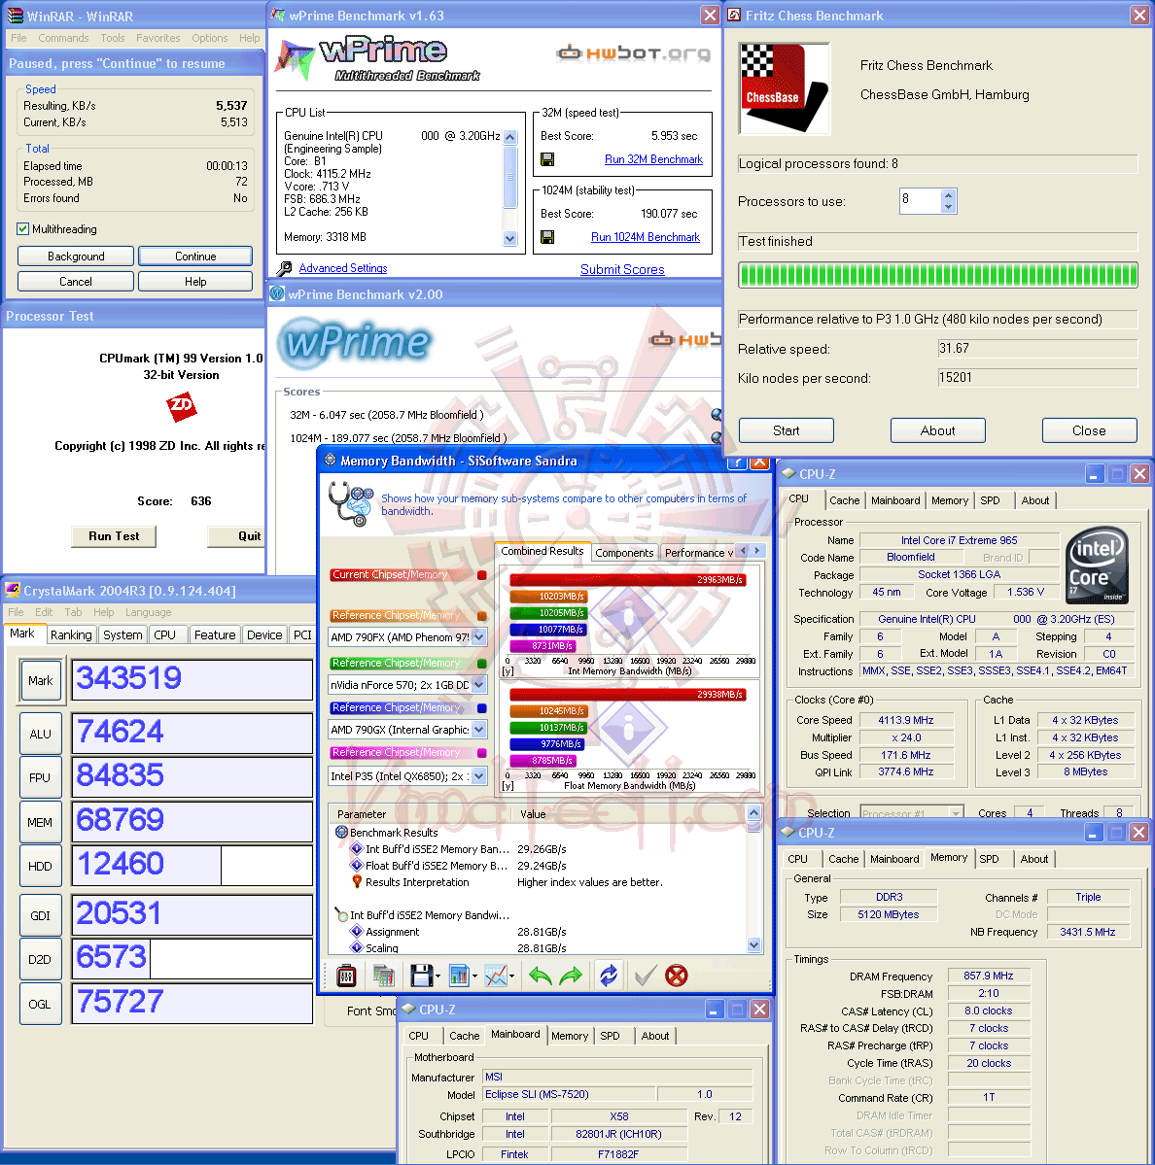Image resolution: width=1155 pixels, height=1165 pixels.
Task: Click the Results Interpretation pin icon
Action: [357, 882]
